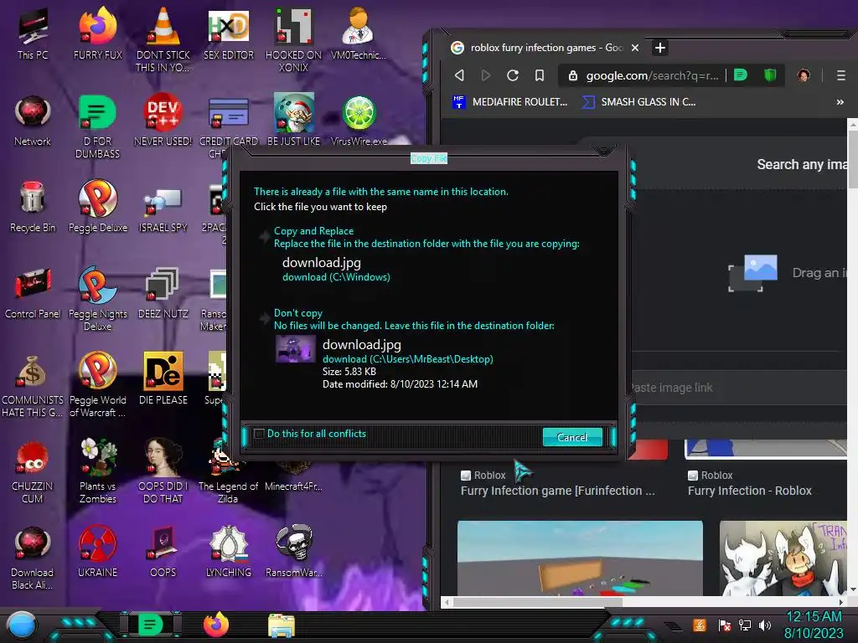Screen dimensions: 858x643
Task: Open the RansomWar skull icon
Action: (x=293, y=551)
